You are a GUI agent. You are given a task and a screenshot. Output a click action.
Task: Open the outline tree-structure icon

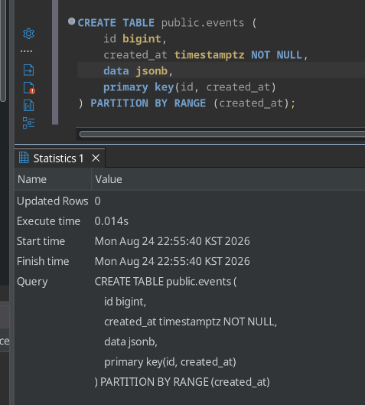28,123
